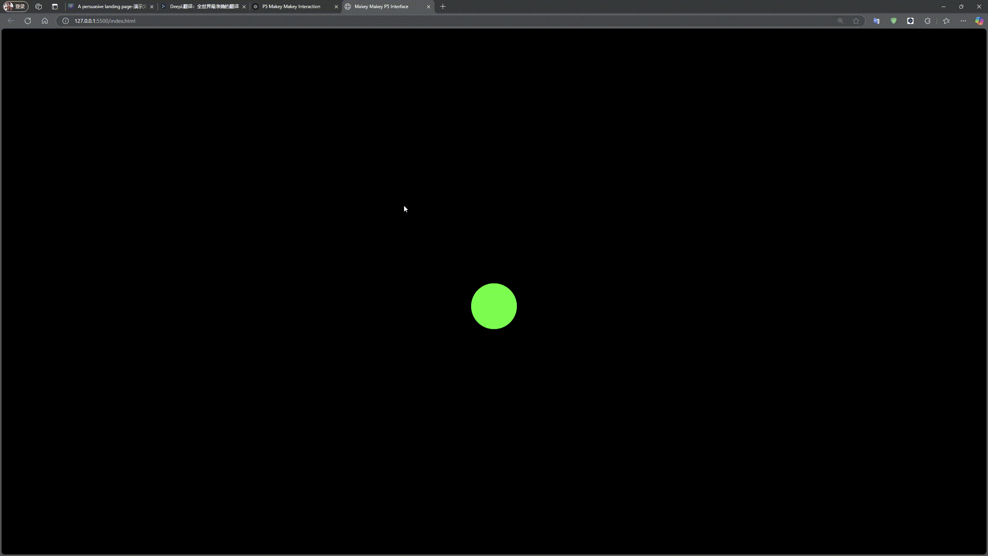Image resolution: width=988 pixels, height=556 pixels.
Task: Click the Back navigation button
Action: (10, 21)
